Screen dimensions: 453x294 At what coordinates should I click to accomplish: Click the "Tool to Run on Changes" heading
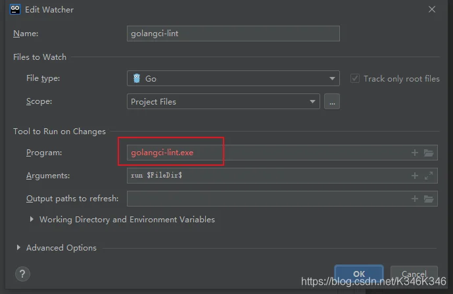coord(60,132)
